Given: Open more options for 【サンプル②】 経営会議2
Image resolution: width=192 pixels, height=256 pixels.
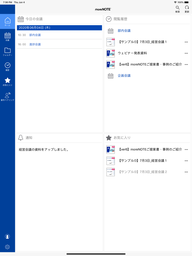Looking at the screenshot, I should [186, 172].
